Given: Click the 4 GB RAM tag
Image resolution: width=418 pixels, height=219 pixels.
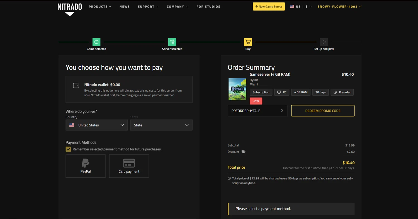Looking at the screenshot, I should click(x=301, y=92).
